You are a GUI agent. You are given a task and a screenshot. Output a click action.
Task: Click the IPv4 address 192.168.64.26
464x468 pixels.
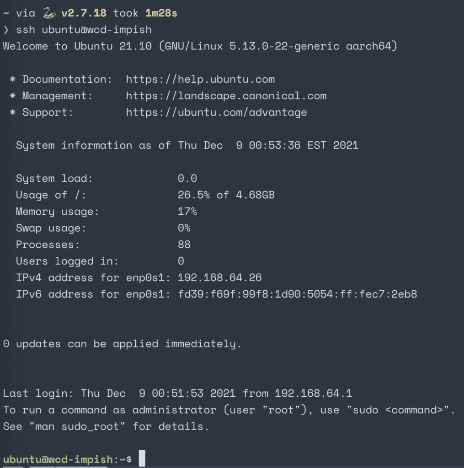click(x=220, y=277)
